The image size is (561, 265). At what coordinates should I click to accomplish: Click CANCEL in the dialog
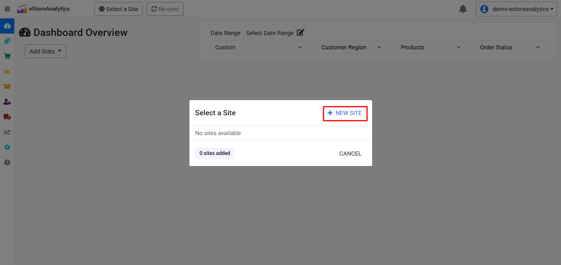coord(350,154)
